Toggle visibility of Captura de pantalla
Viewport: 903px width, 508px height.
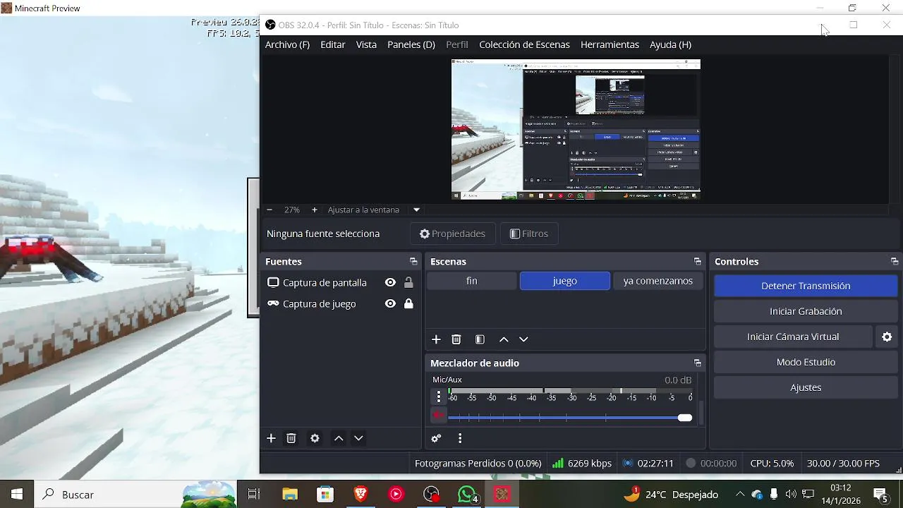[x=390, y=282]
